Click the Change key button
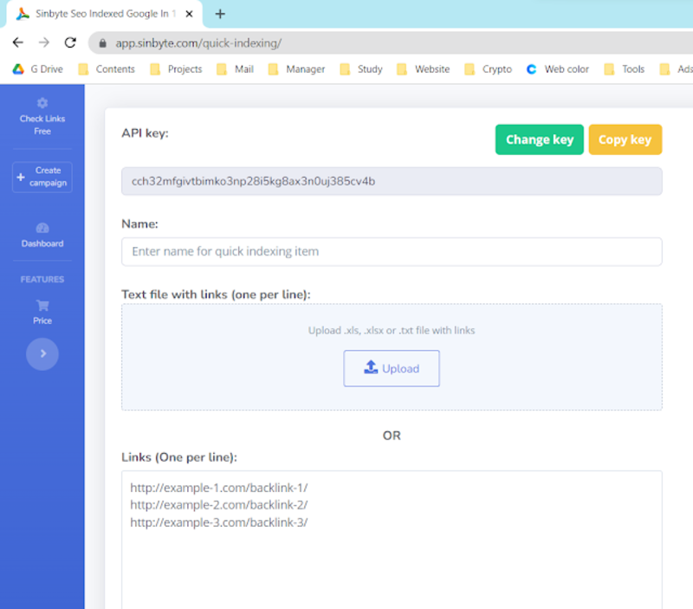The image size is (693, 609). [x=539, y=139]
